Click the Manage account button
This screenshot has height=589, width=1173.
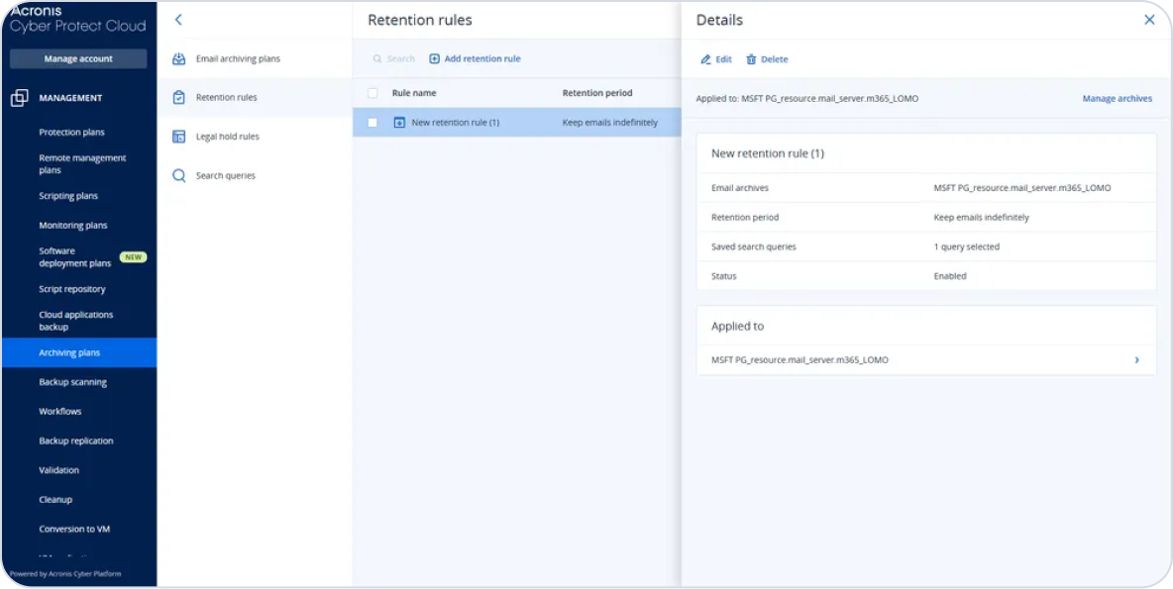pos(78,59)
